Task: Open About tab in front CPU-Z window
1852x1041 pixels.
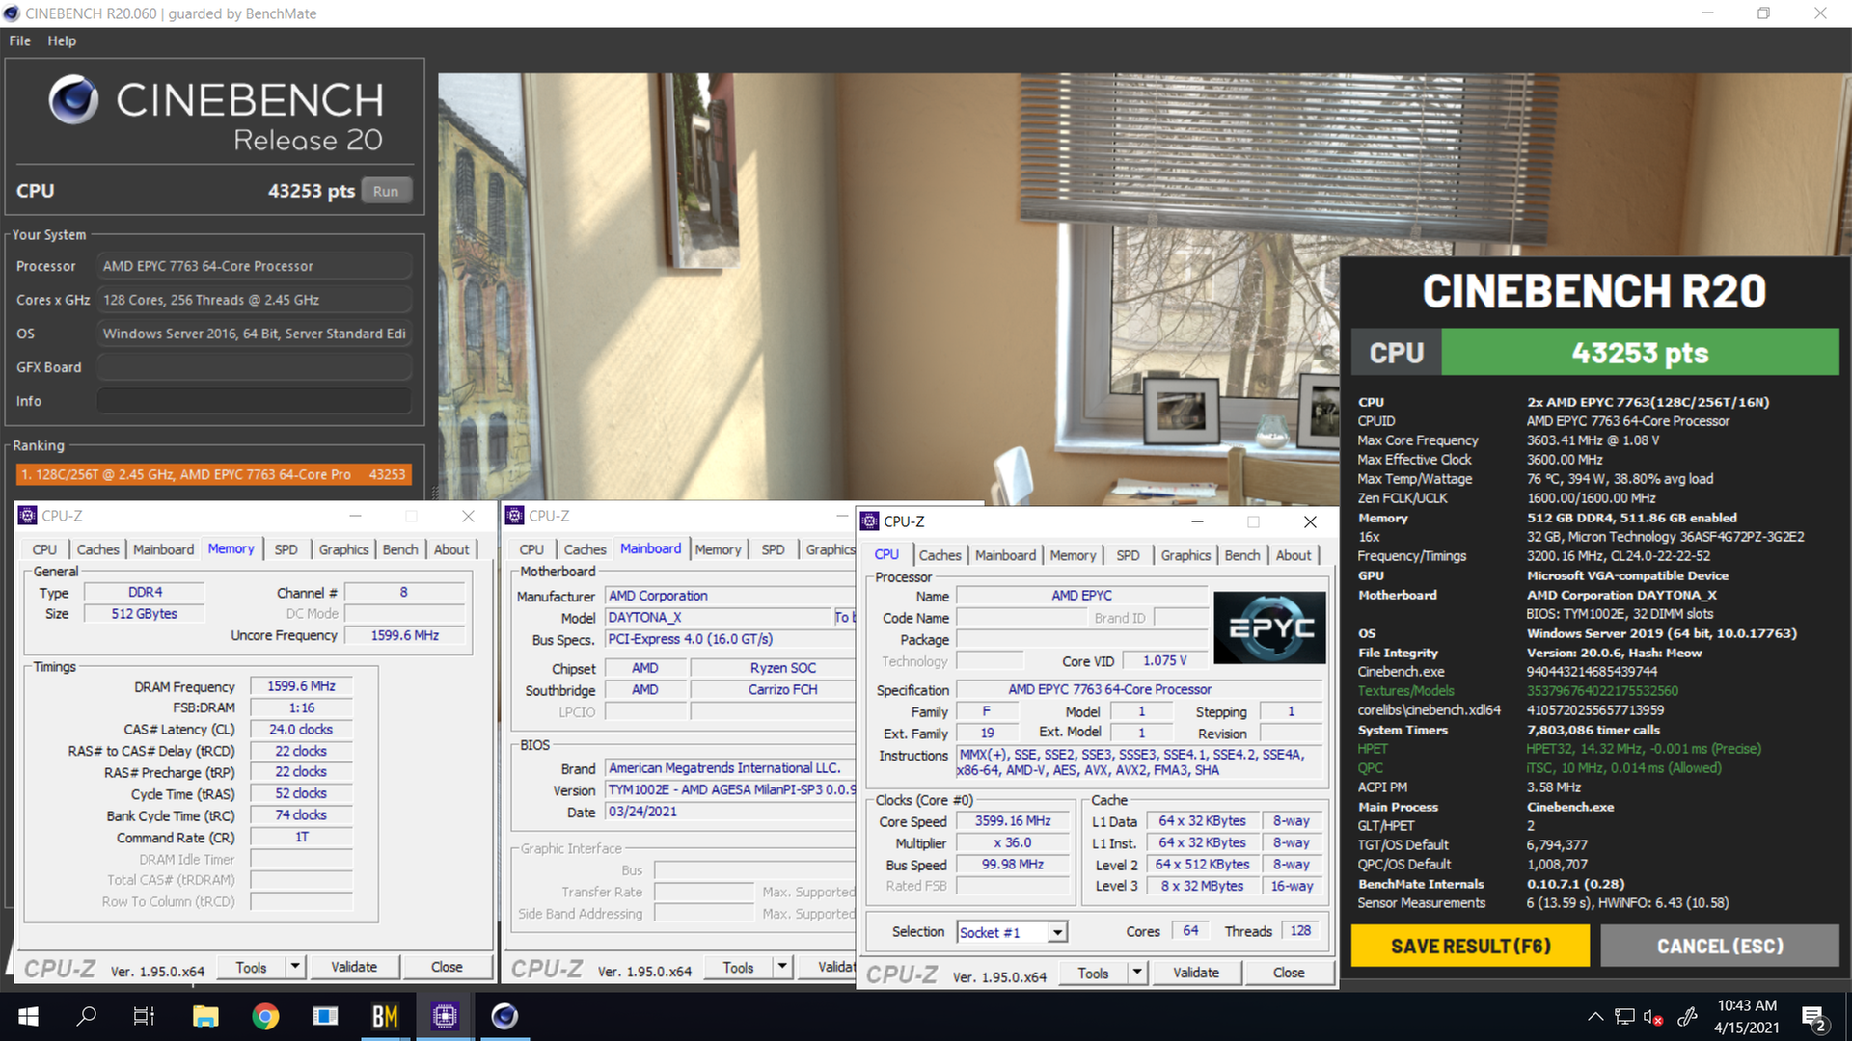Action: (x=1294, y=555)
